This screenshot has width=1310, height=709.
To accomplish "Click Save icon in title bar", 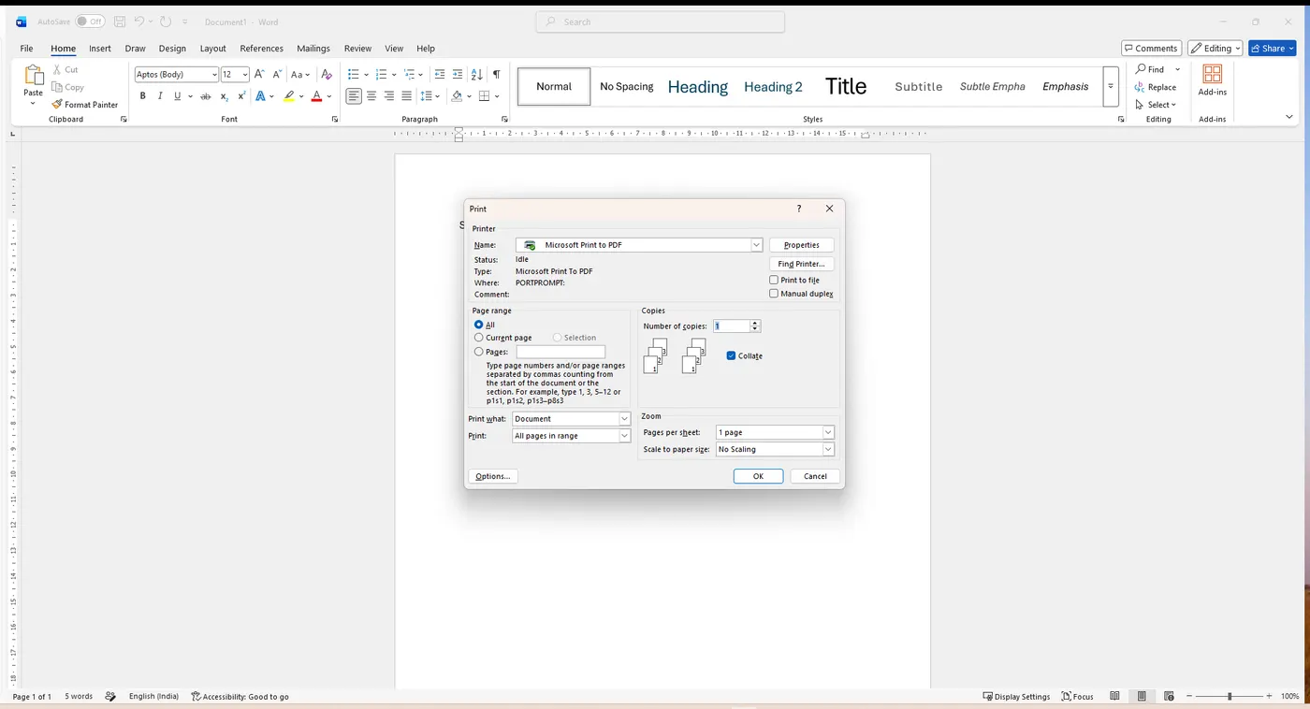I will (x=120, y=22).
